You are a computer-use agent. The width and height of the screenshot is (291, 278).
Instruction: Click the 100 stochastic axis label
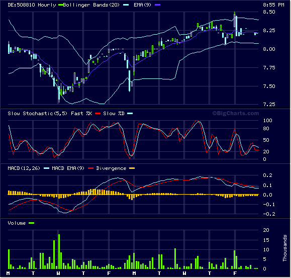click(x=267, y=121)
